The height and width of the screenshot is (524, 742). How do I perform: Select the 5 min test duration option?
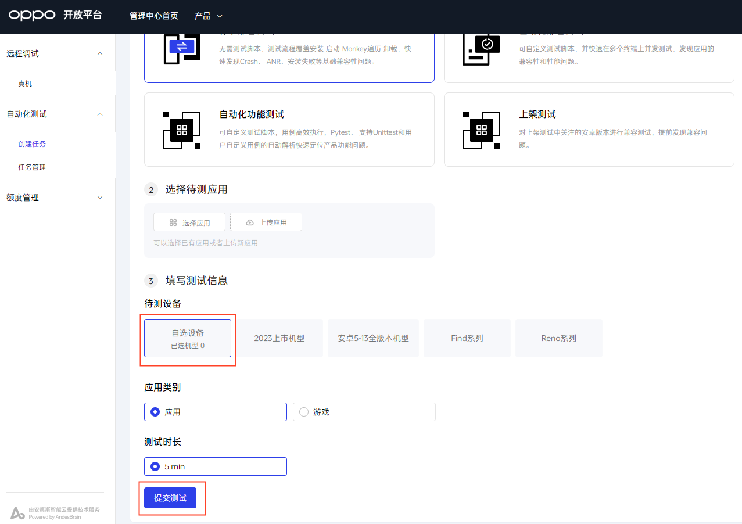coord(156,466)
